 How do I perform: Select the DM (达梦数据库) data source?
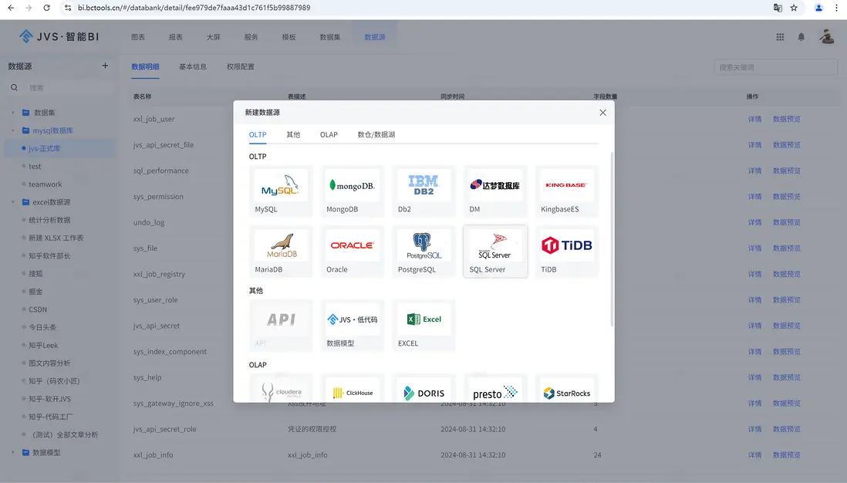tap(494, 191)
